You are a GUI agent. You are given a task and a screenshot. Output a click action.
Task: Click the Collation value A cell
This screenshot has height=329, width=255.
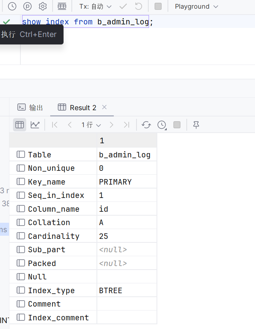click(x=127, y=222)
